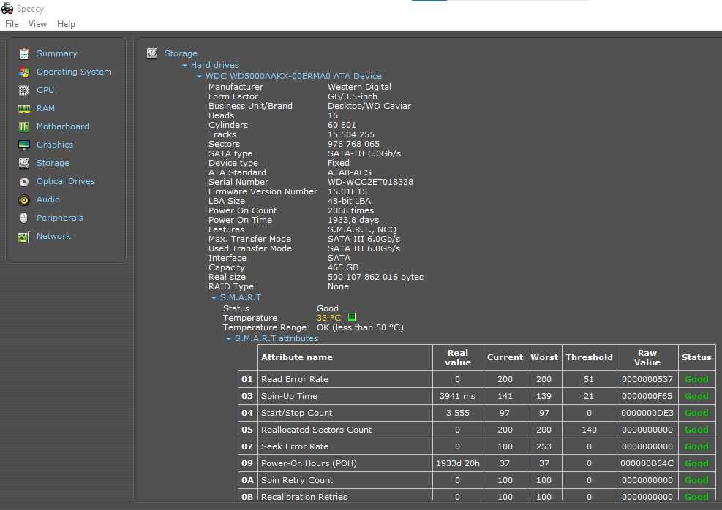Click the Storage disk icon in sidebar
Image resolution: width=722 pixels, height=510 pixels.
[24, 163]
